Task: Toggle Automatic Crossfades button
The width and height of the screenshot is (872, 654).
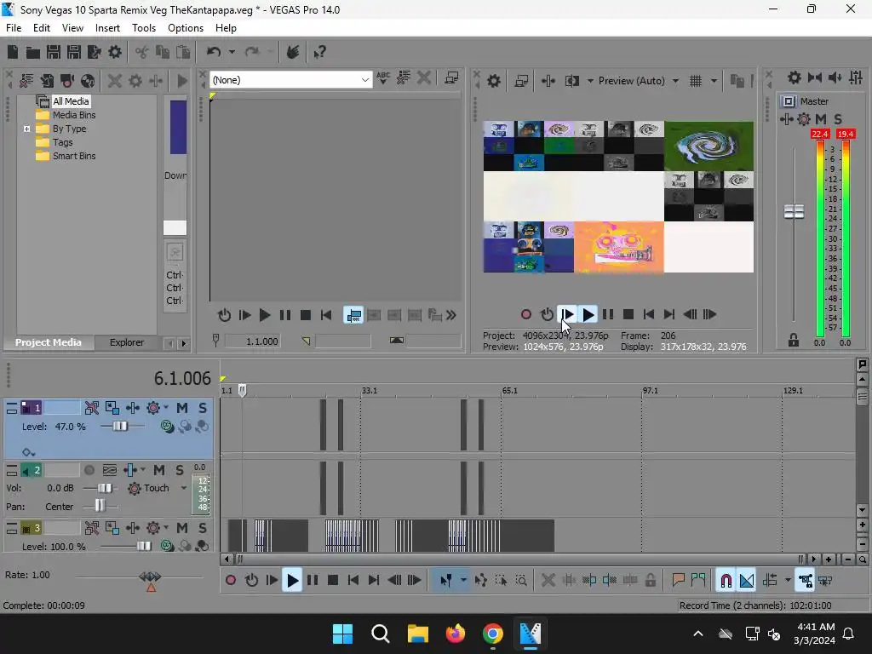Action: point(747,581)
